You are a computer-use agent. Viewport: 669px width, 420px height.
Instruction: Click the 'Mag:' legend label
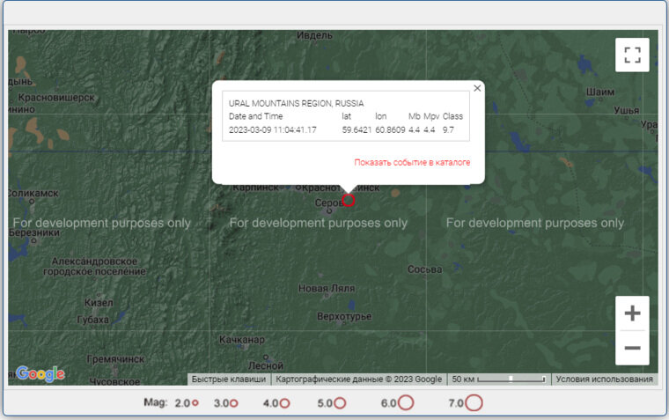coord(155,402)
